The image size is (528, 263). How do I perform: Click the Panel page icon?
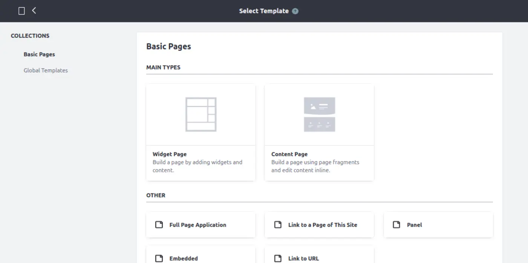[396, 225]
